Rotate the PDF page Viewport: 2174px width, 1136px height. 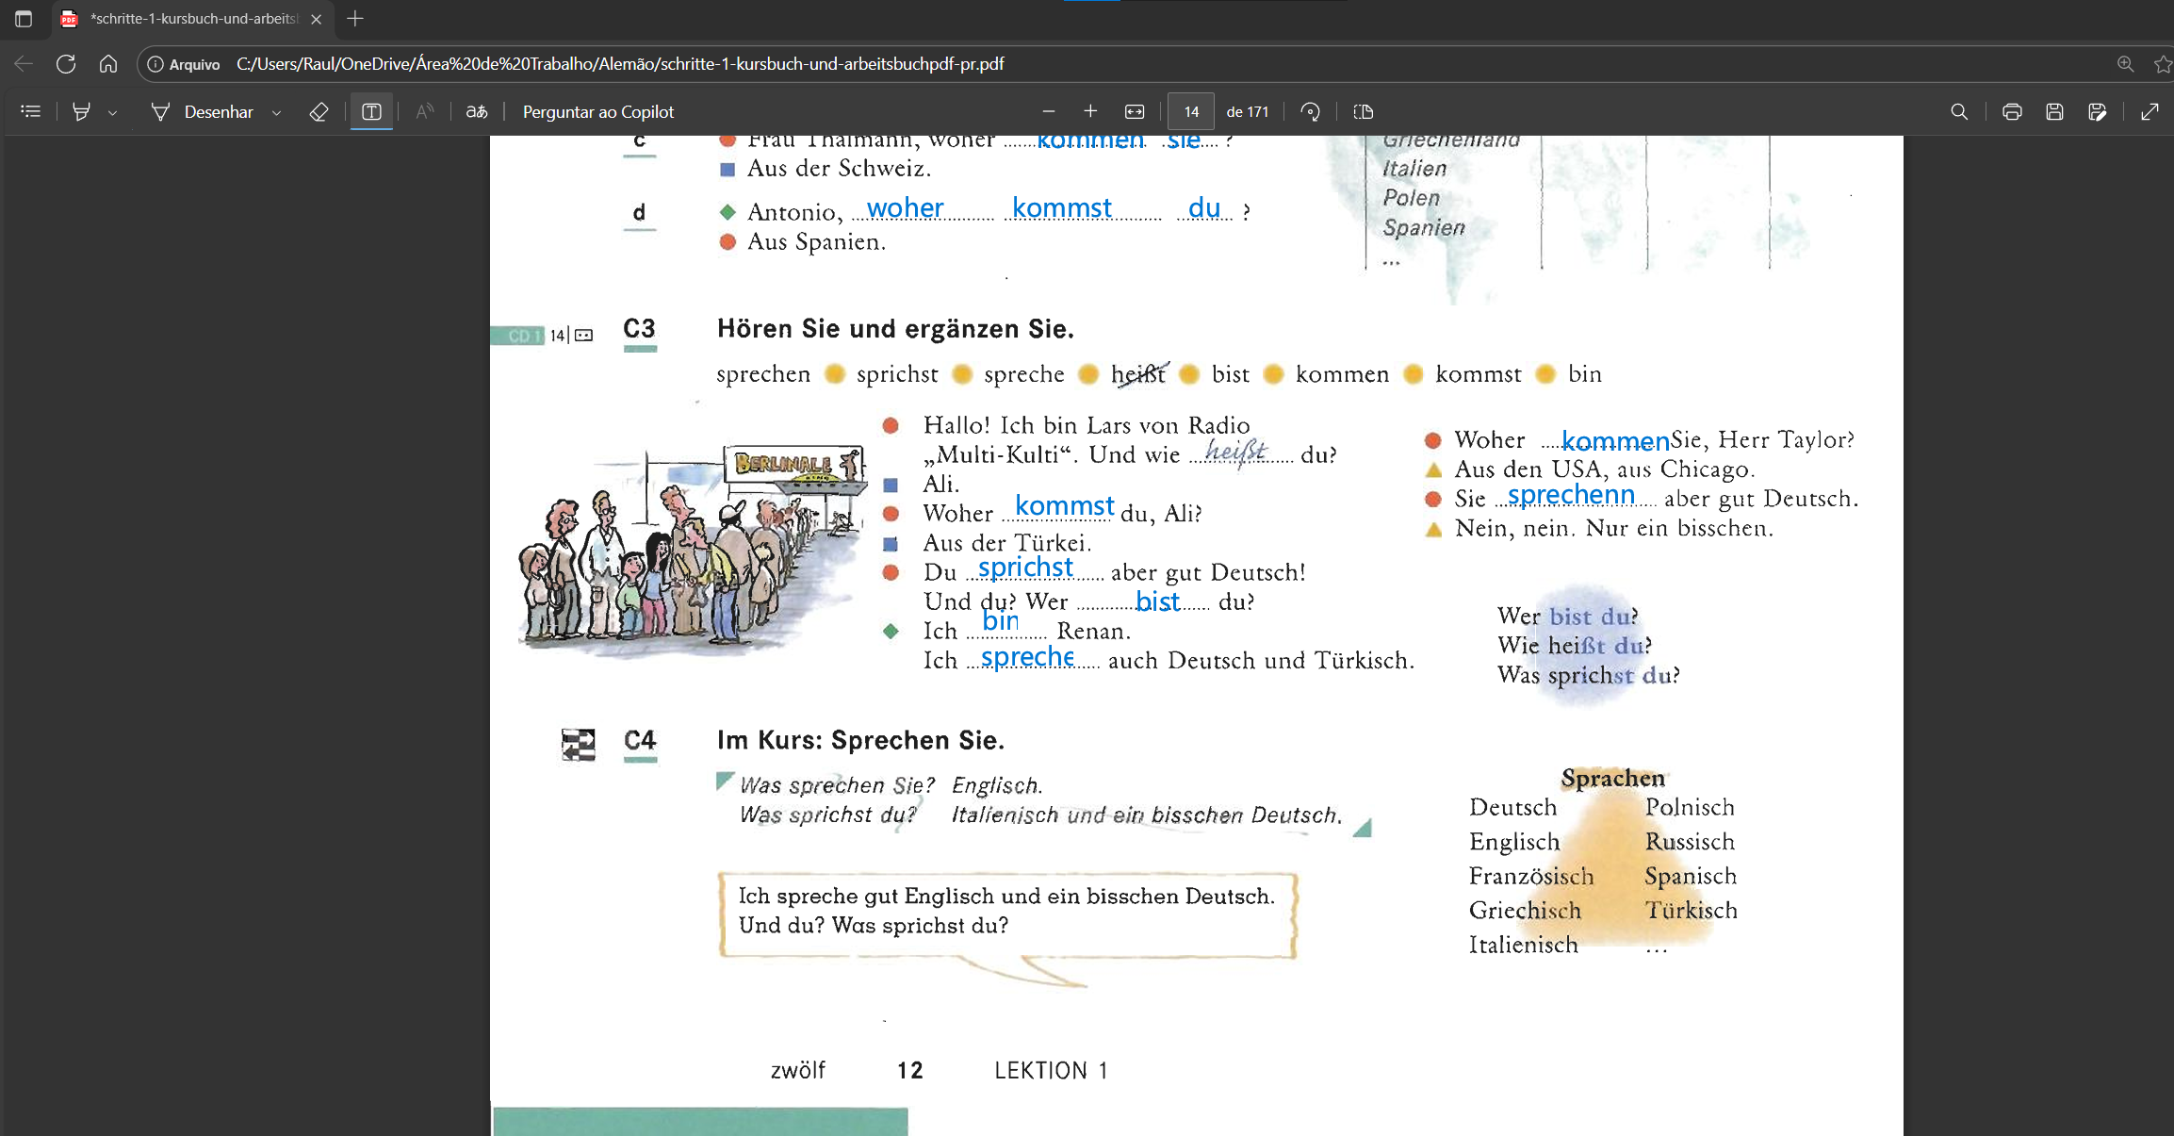(x=1310, y=111)
